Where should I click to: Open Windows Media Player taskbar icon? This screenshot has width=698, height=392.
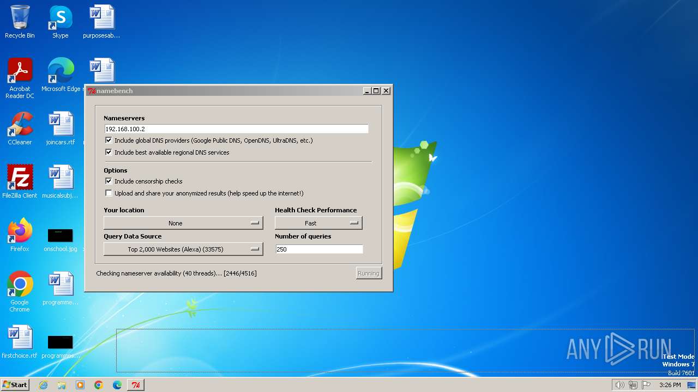pos(80,385)
